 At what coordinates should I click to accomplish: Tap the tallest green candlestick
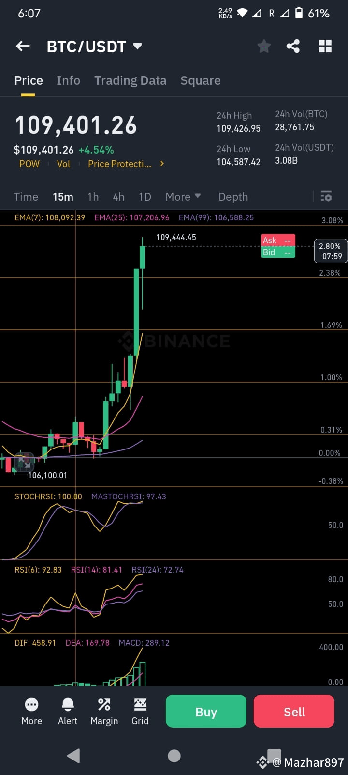[x=137, y=312]
